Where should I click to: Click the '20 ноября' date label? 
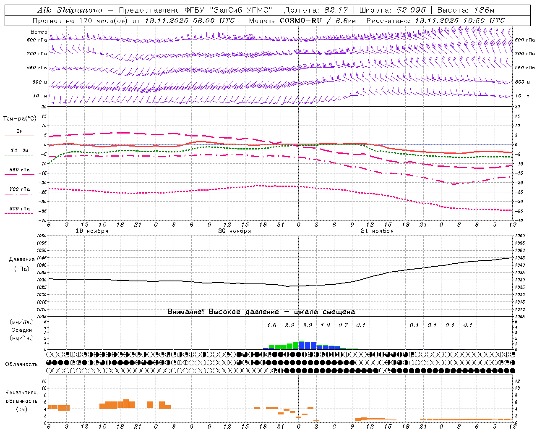[235, 231]
